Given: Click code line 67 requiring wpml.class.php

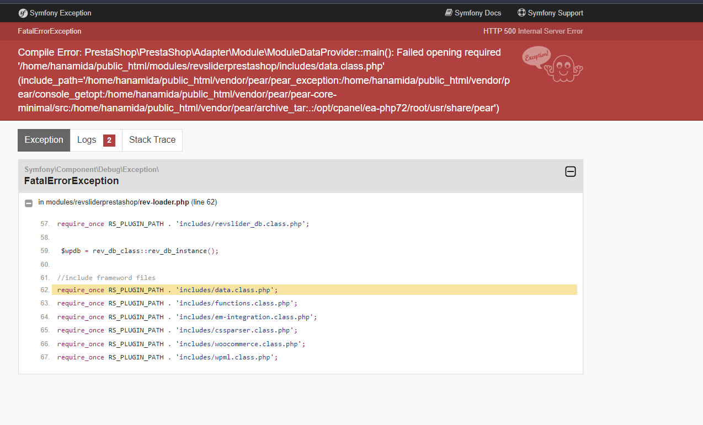Looking at the screenshot, I should [x=167, y=357].
